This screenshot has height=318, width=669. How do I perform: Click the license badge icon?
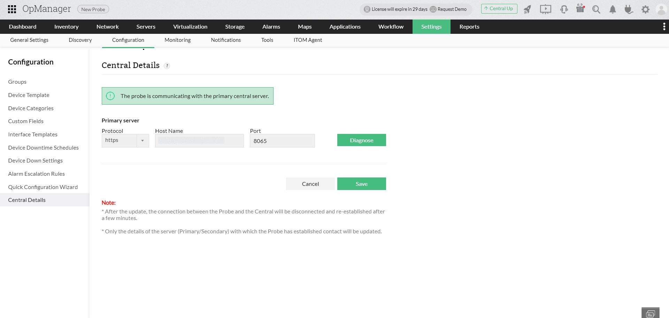tap(367, 9)
